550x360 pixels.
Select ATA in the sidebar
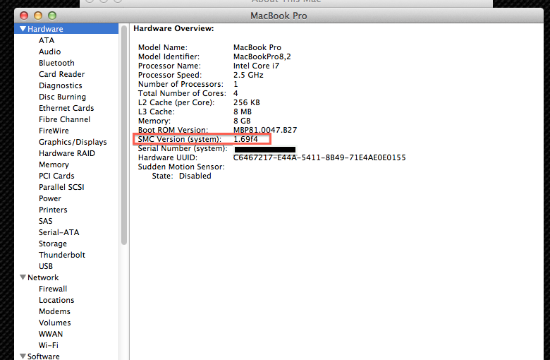pyautogui.click(x=47, y=40)
